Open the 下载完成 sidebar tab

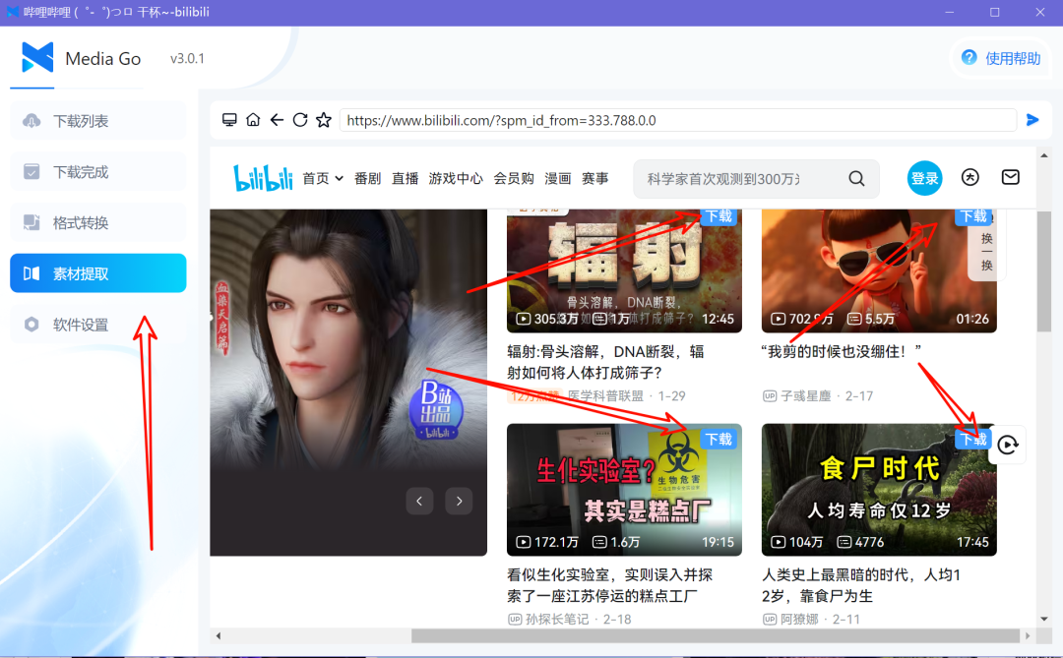pyautogui.click(x=97, y=172)
